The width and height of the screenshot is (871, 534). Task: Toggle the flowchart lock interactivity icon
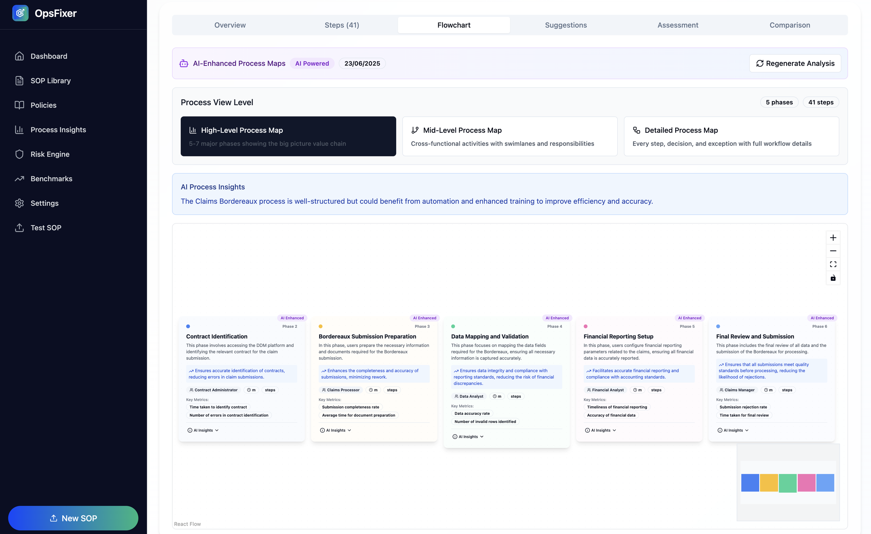833,278
